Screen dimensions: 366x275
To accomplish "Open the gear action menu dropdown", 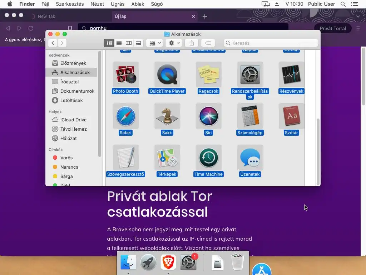I will click(x=174, y=43).
